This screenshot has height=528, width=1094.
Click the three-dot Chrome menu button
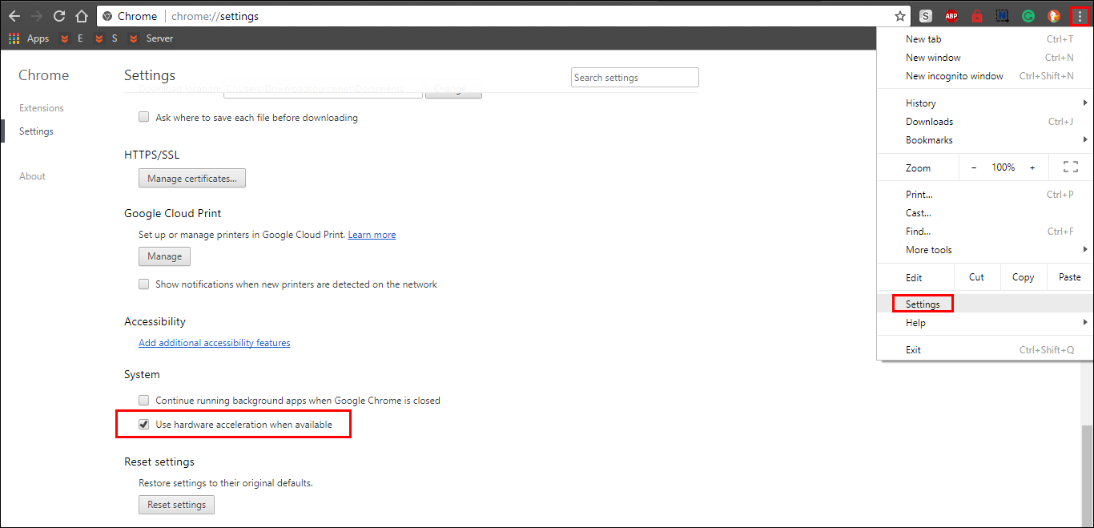1080,16
